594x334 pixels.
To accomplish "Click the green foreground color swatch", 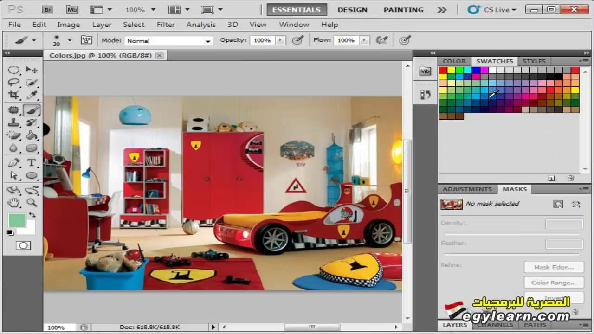I will [17, 220].
